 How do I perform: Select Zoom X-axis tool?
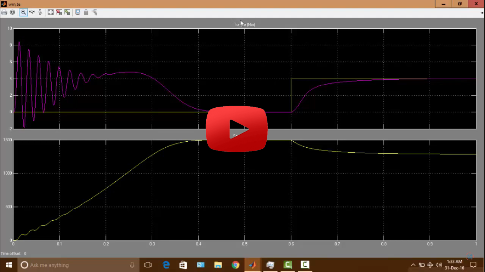click(x=32, y=12)
